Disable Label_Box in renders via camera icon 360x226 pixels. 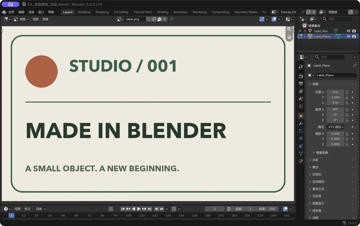354,31
